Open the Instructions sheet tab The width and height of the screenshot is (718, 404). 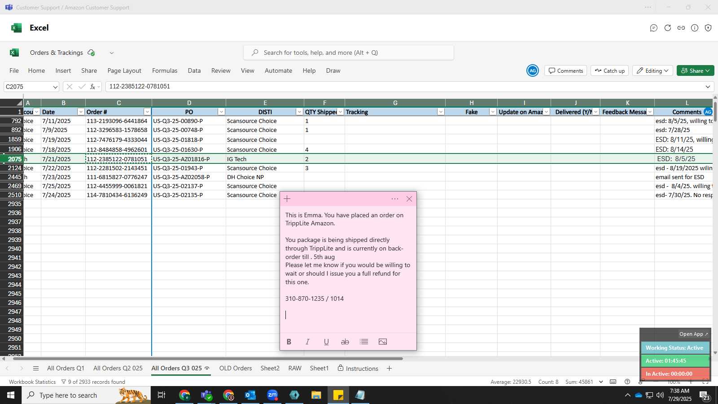click(358, 369)
